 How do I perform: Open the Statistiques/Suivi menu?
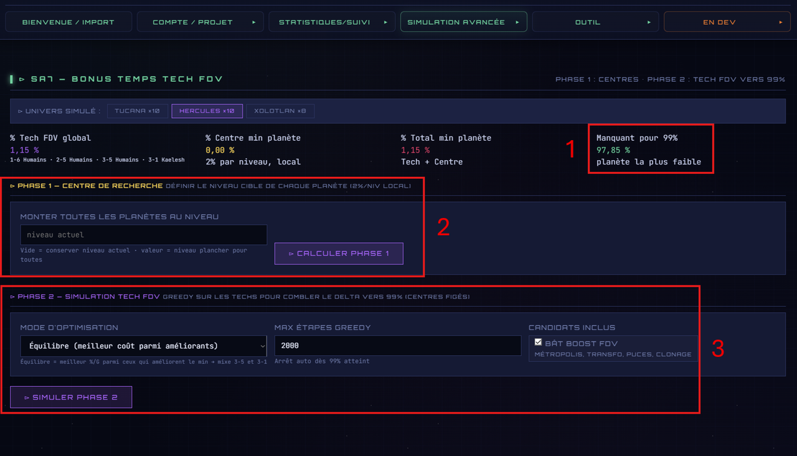(x=332, y=22)
